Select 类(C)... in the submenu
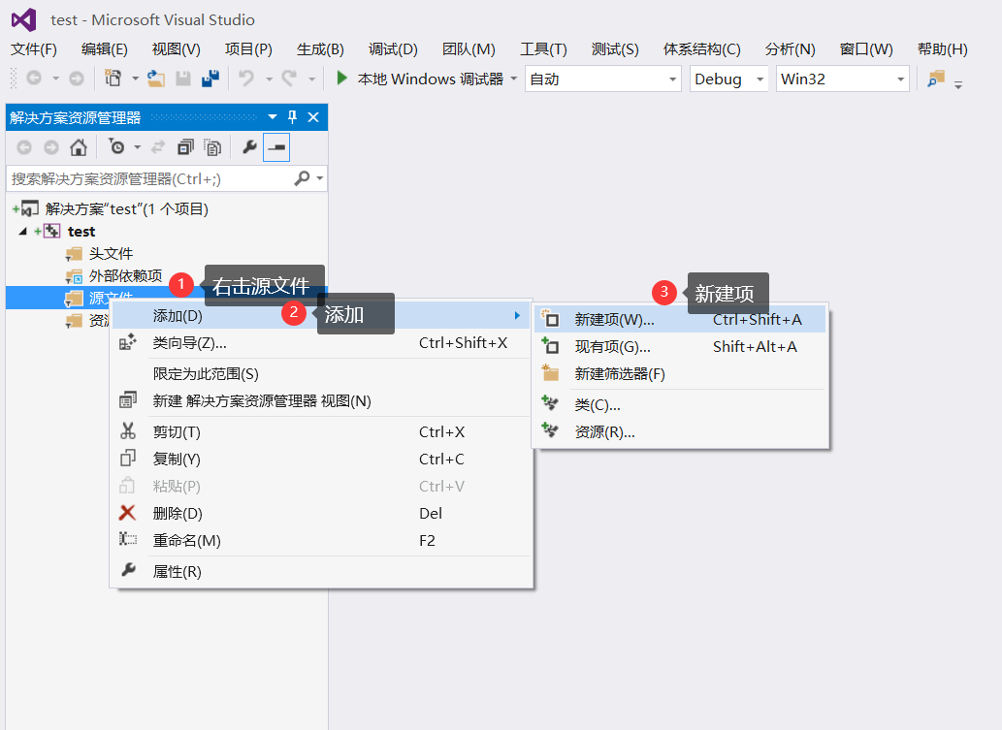The image size is (1002, 730). coord(681,405)
